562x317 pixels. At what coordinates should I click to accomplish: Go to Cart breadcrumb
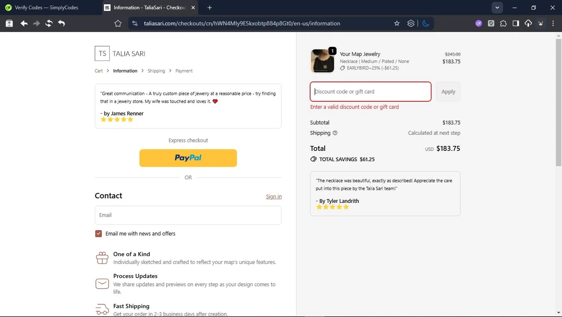tap(99, 71)
